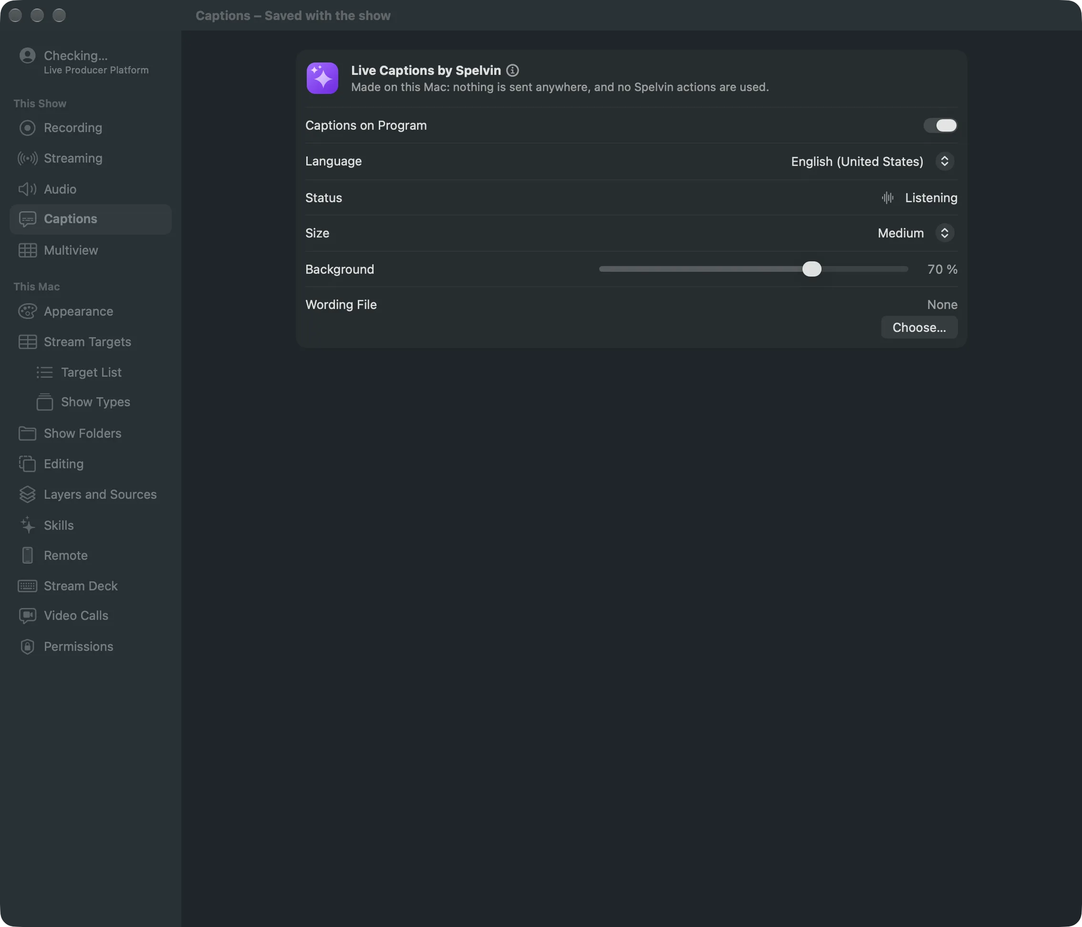
Task: Open the Size Medium dropdown
Action: pos(916,233)
